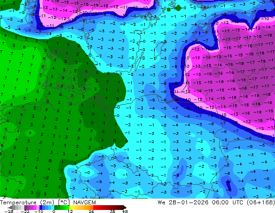The width and height of the screenshot is (275, 213).
Task: Click the -22 legend scale value
Action: click(x=25, y=211)
